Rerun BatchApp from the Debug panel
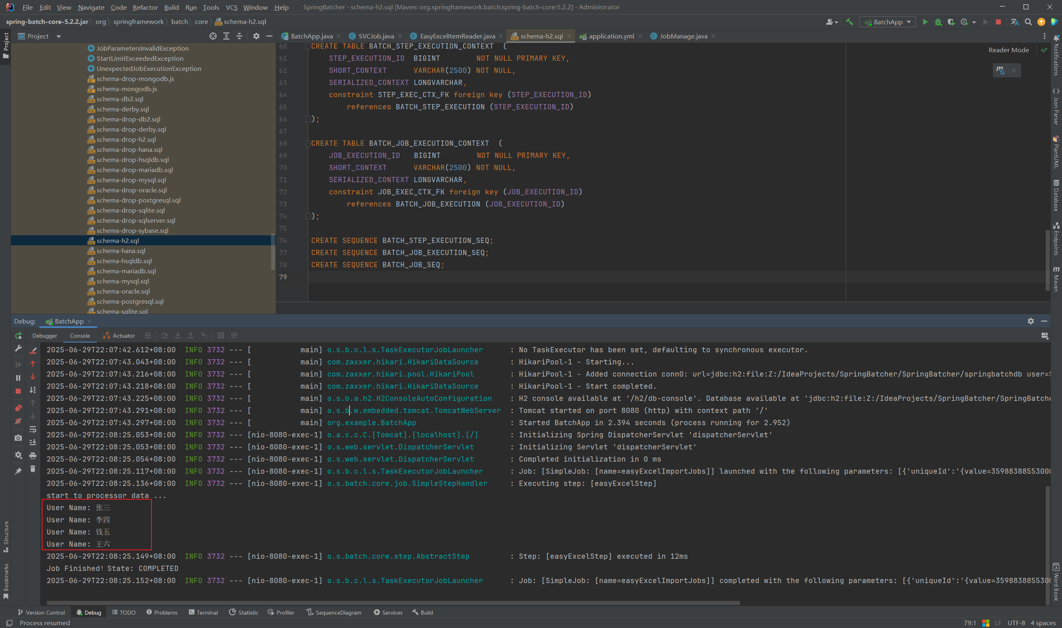This screenshot has width=1062, height=628. [x=18, y=336]
